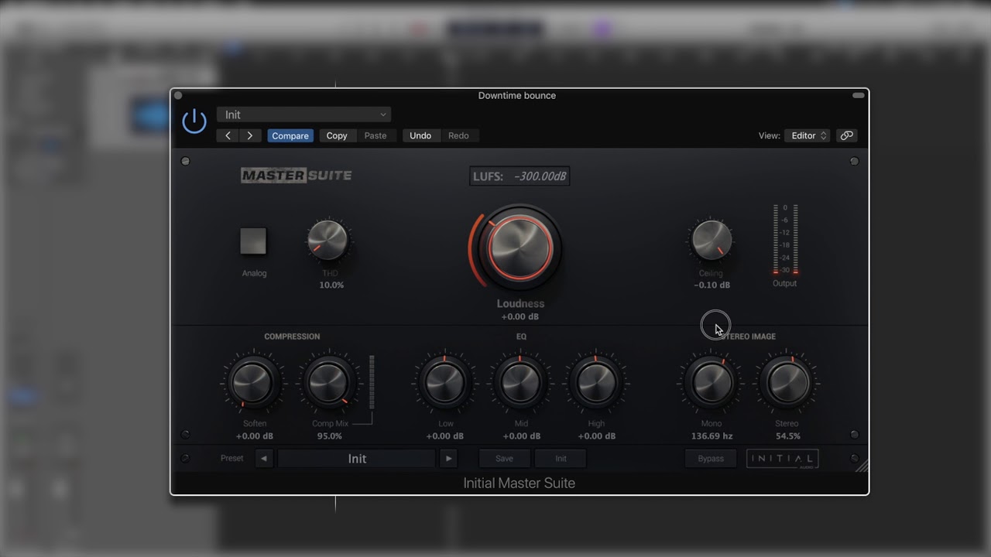Viewport: 991px width, 557px height.
Task: Click the Paste button
Action: coord(375,135)
